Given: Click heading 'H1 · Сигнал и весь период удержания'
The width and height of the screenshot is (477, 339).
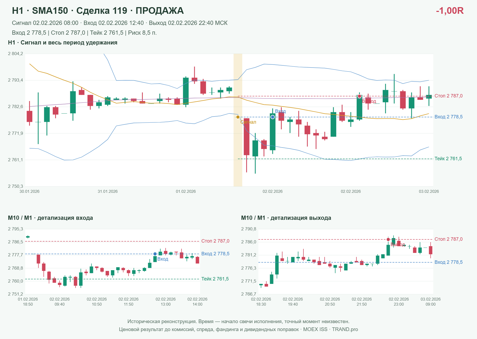Looking at the screenshot, I should [x=63, y=43].
